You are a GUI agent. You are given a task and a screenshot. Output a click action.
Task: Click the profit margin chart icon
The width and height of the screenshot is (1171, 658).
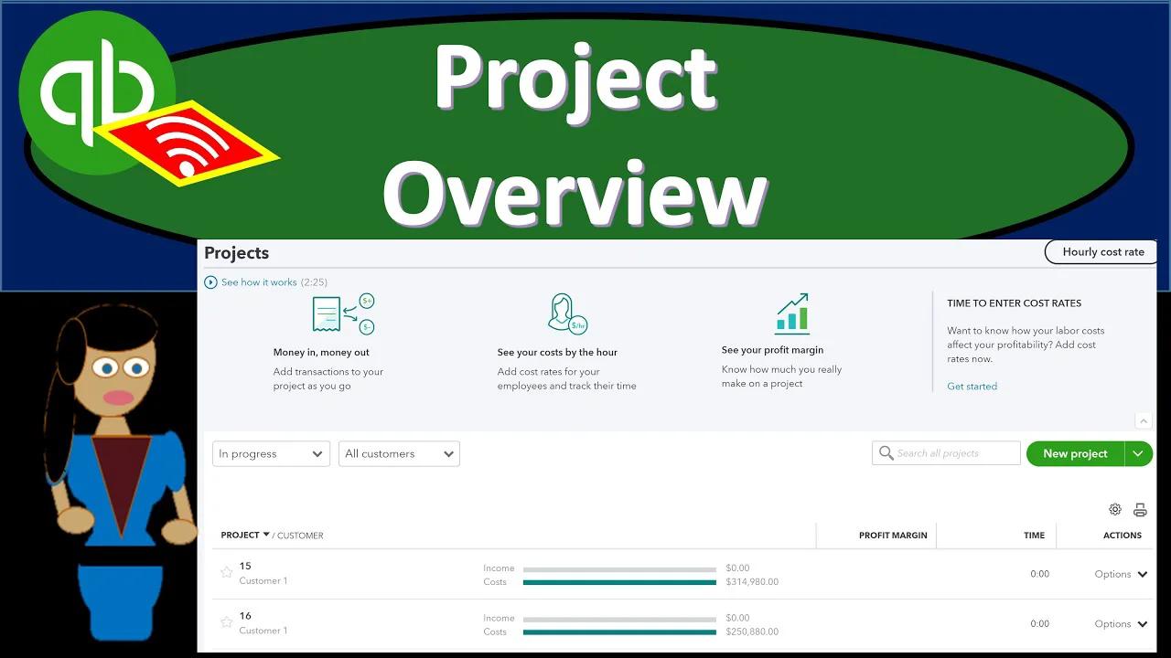tap(791, 313)
